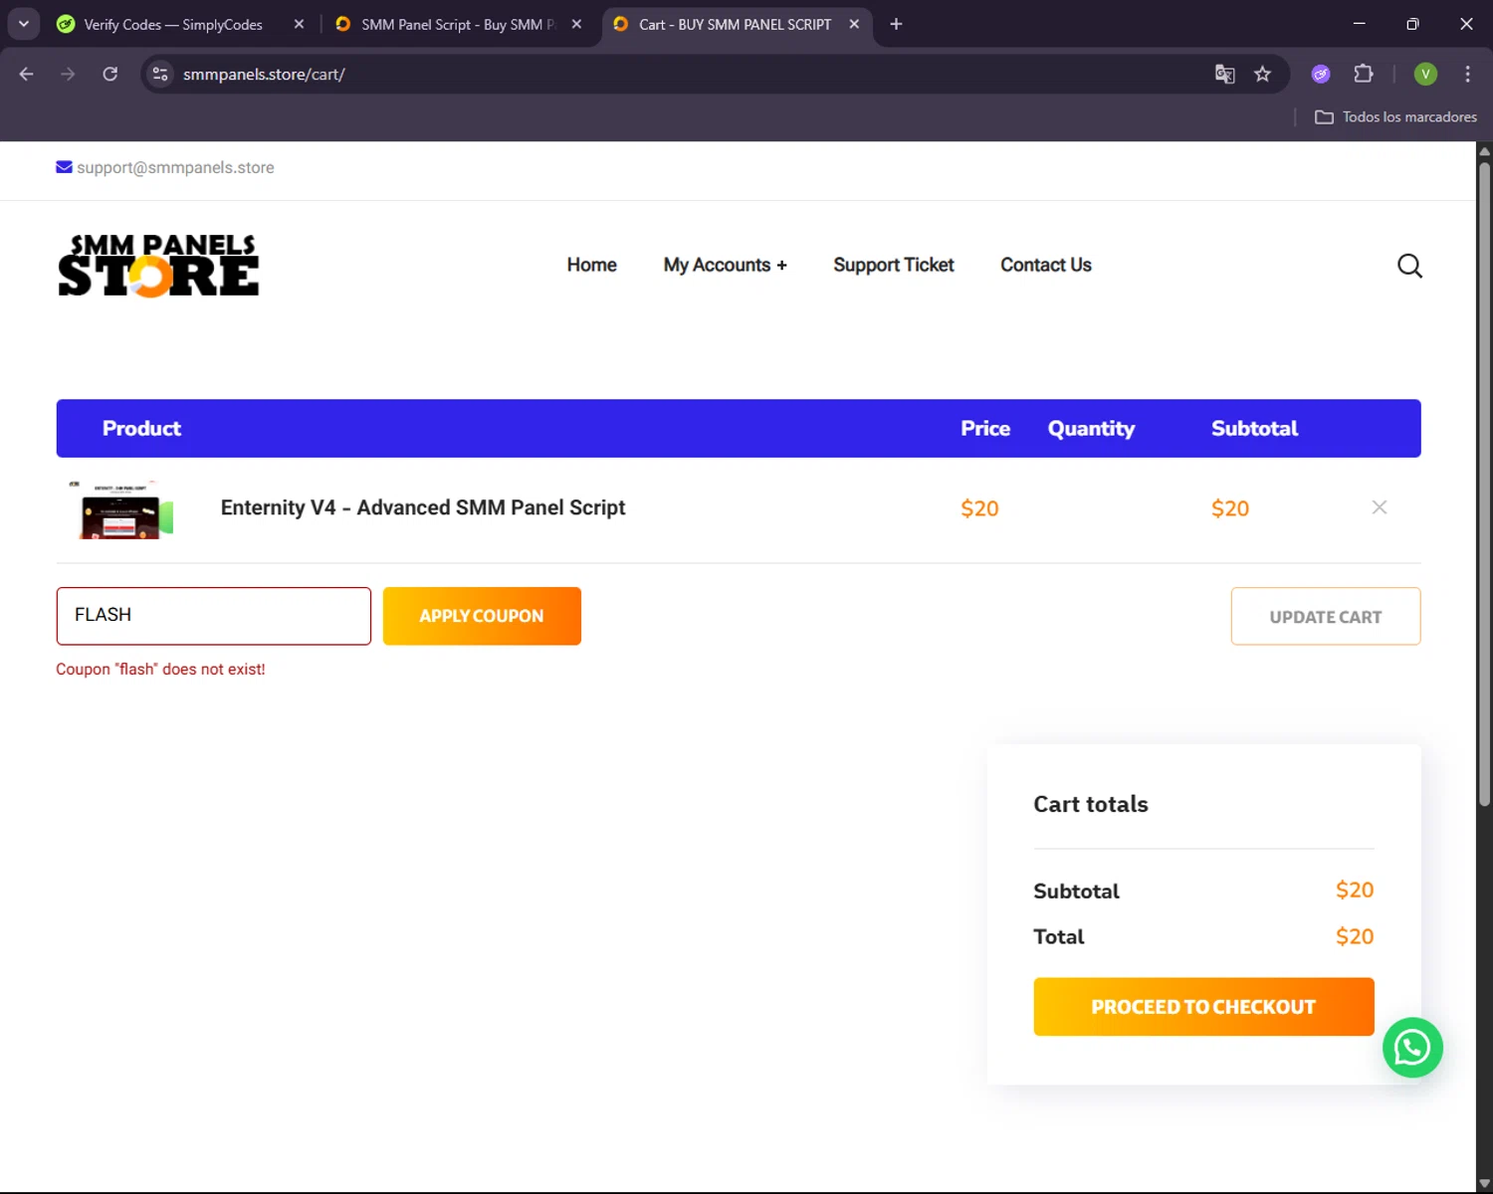Open the Chrome three-dot menu
Viewport: 1493px width, 1194px height.
(x=1467, y=74)
